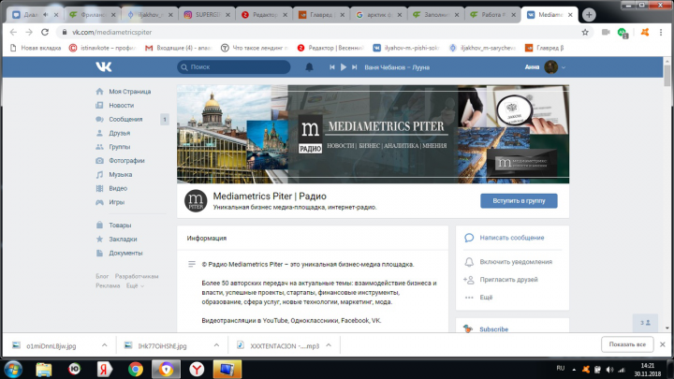Reload the page with refresh icon
The height and width of the screenshot is (379, 674).
pos(45,32)
